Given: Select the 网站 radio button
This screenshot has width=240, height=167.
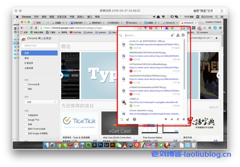Looking at the screenshot, I should pyautogui.click(x=25, y=88).
